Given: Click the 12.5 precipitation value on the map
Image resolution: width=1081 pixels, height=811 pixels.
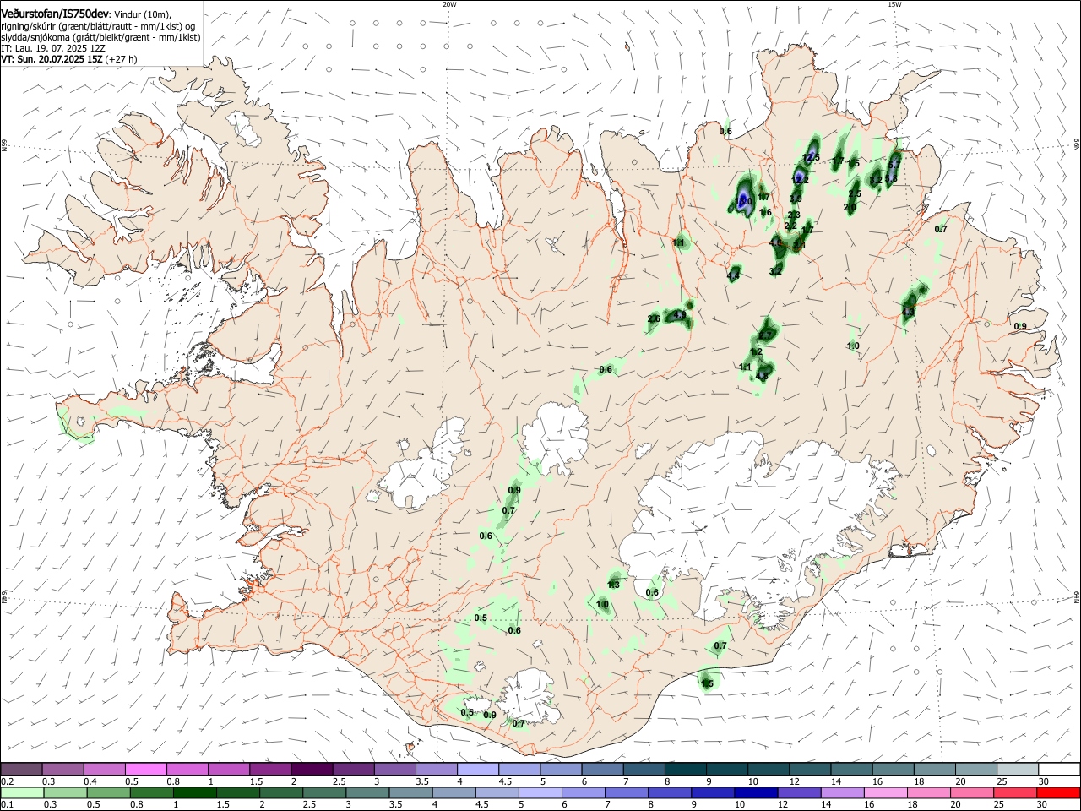Looking at the screenshot, I should point(812,157).
